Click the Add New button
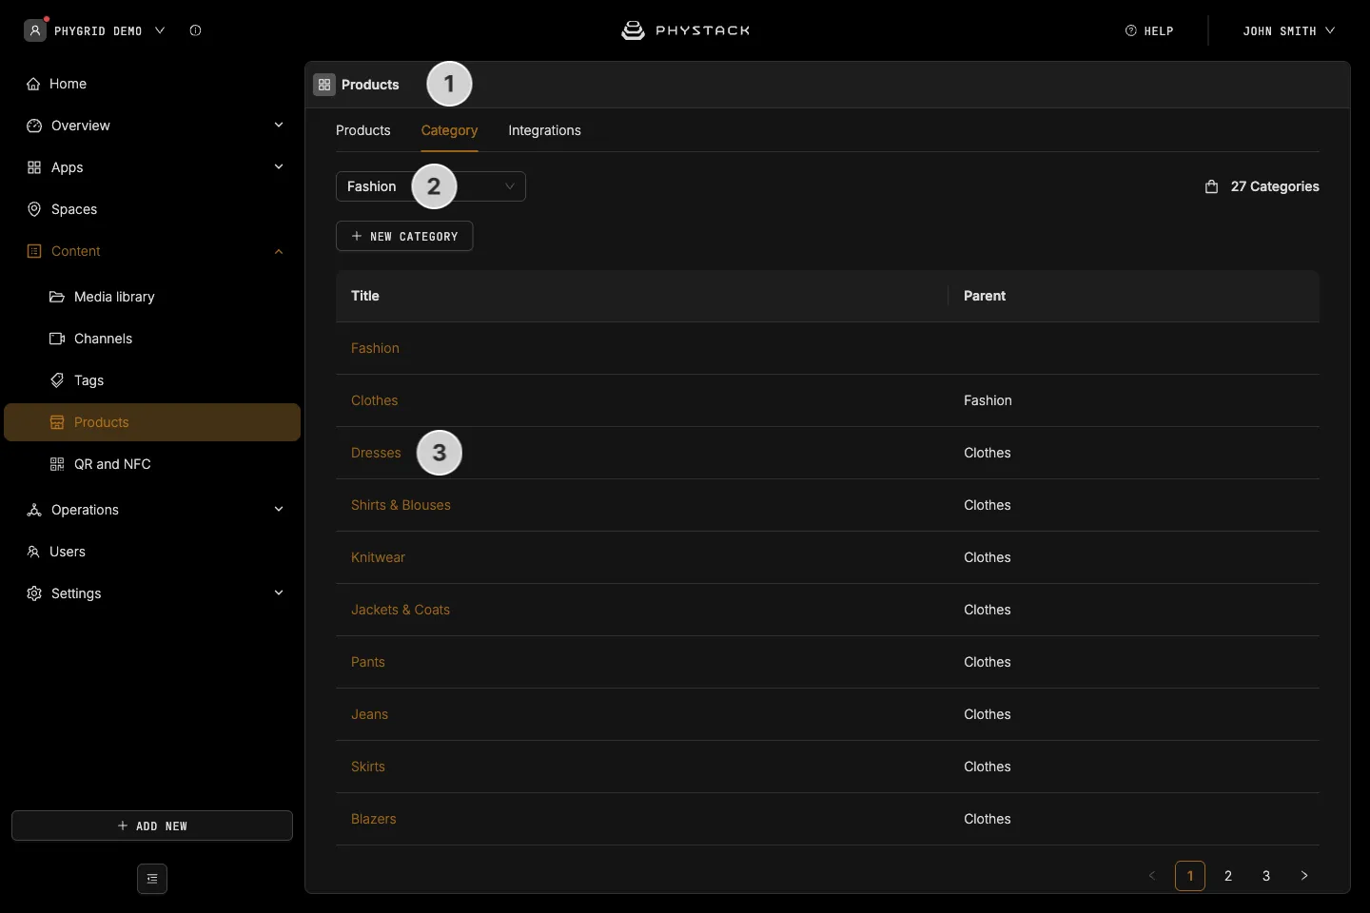The width and height of the screenshot is (1370, 913). 152,826
